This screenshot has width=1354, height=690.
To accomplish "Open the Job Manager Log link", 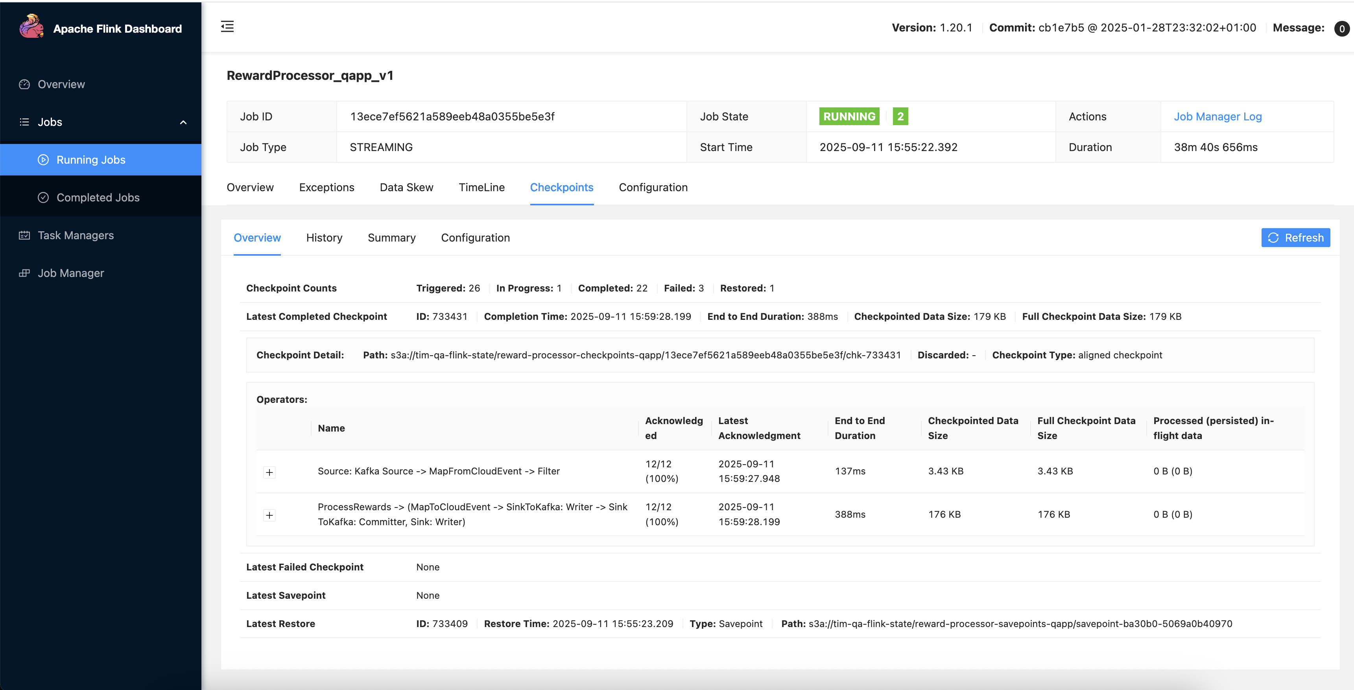I will (1217, 117).
